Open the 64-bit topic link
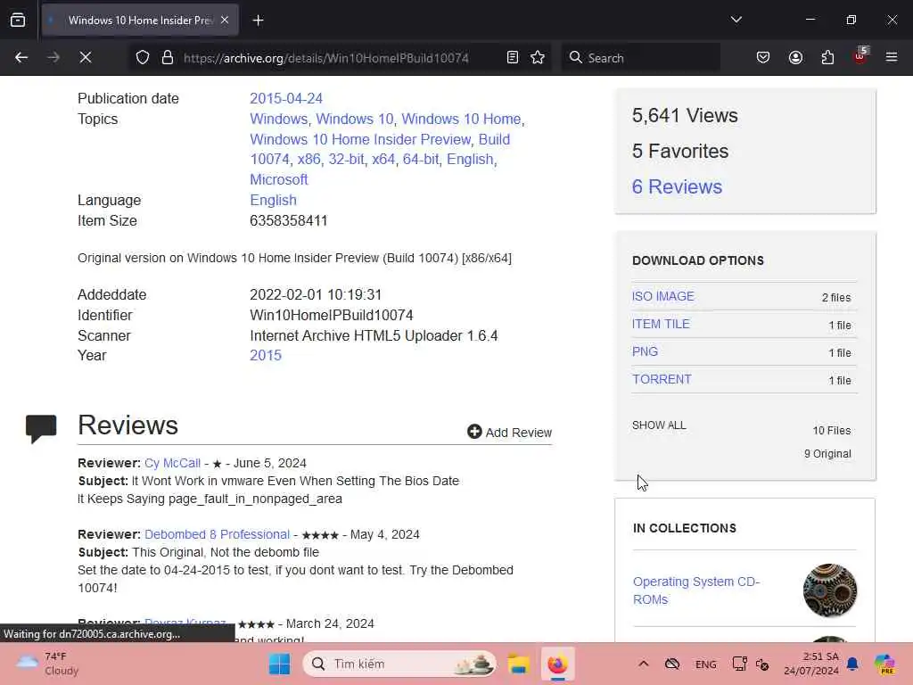 (x=421, y=159)
